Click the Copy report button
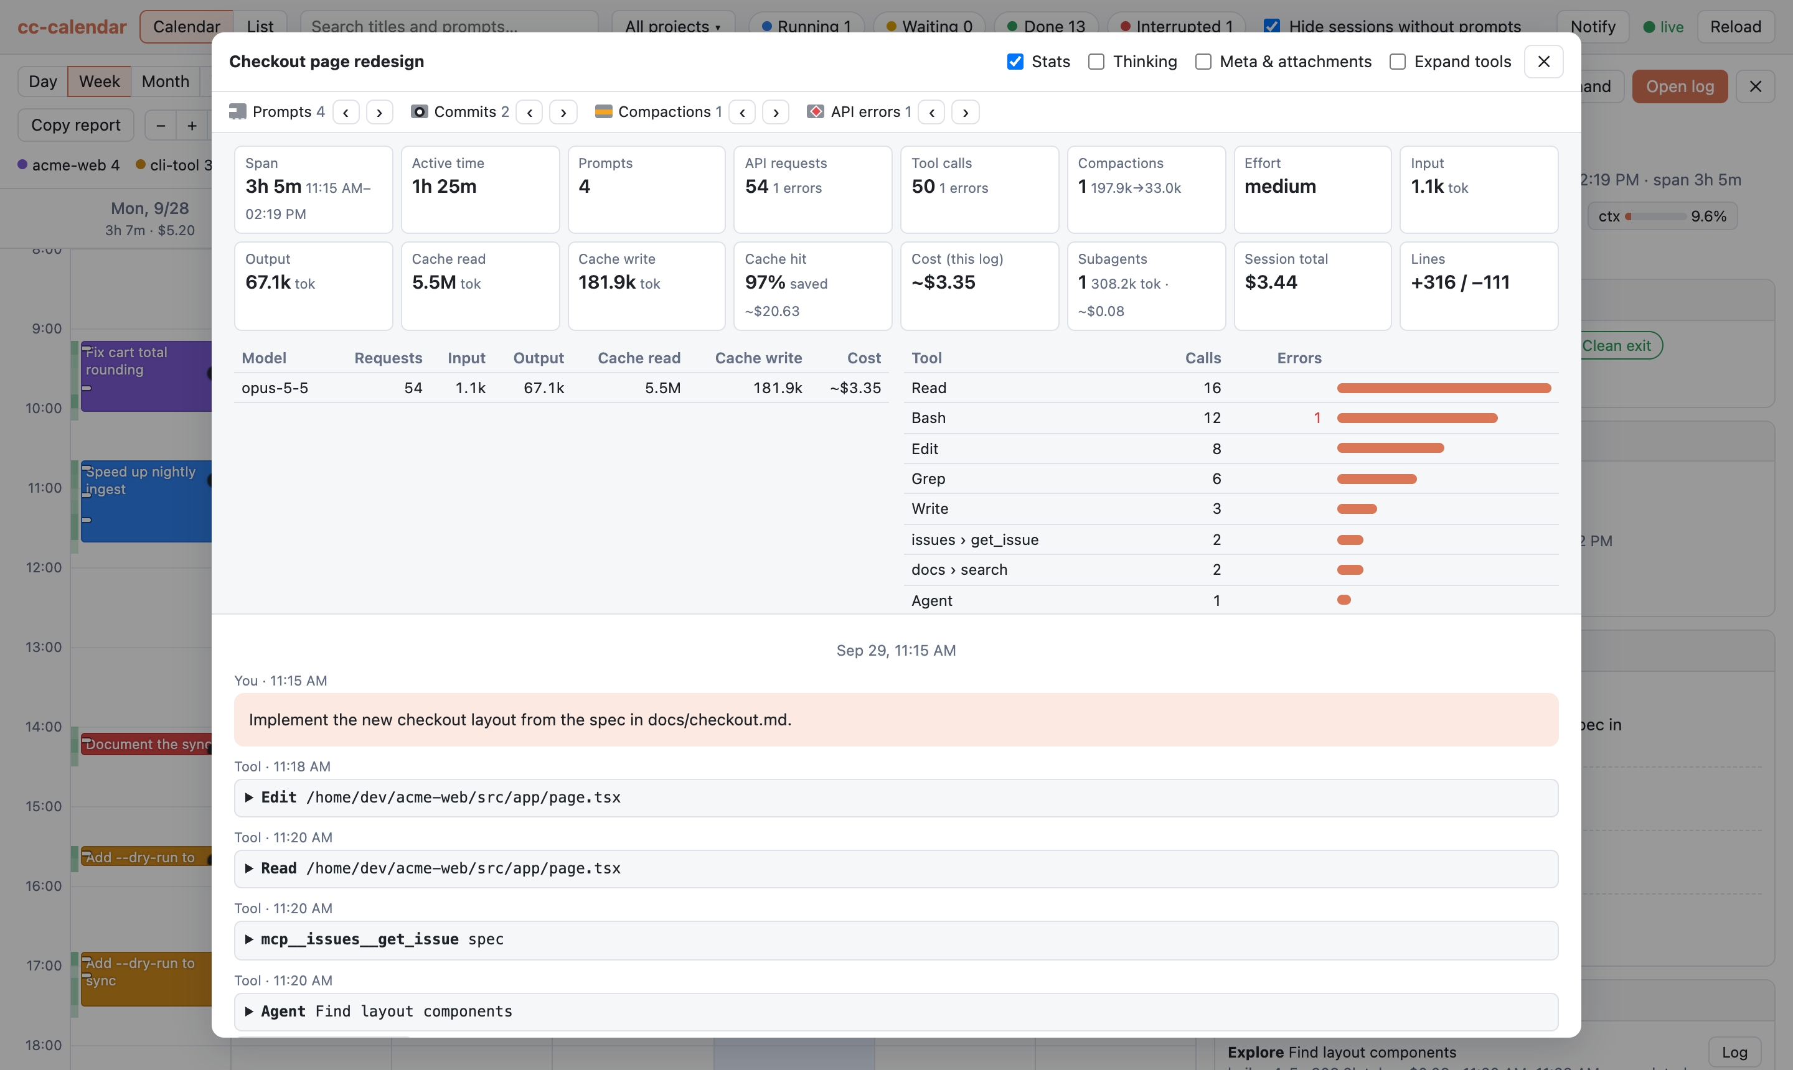This screenshot has height=1070, width=1793. (x=76, y=126)
